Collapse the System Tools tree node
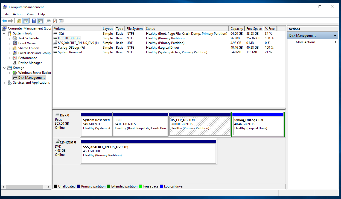This screenshot has height=199, width=341. [4, 33]
